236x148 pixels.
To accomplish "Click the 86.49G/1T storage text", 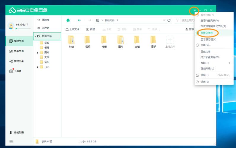I will coord(22,25).
